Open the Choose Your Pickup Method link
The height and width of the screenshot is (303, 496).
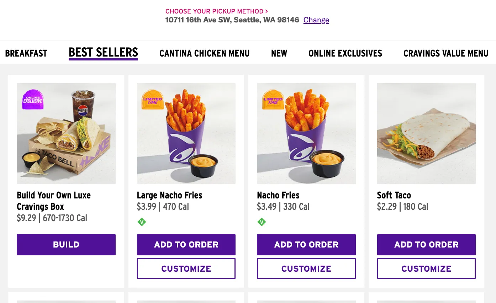217,11
